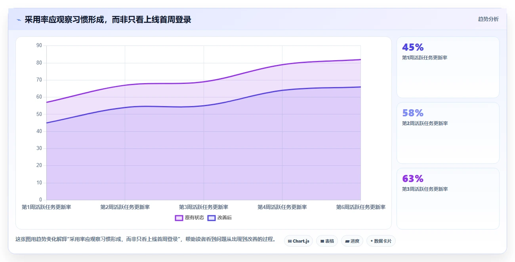Click x-axis label 第2周活跃任务更新率
Image resolution: width=515 pixels, height=262 pixels.
coord(125,207)
